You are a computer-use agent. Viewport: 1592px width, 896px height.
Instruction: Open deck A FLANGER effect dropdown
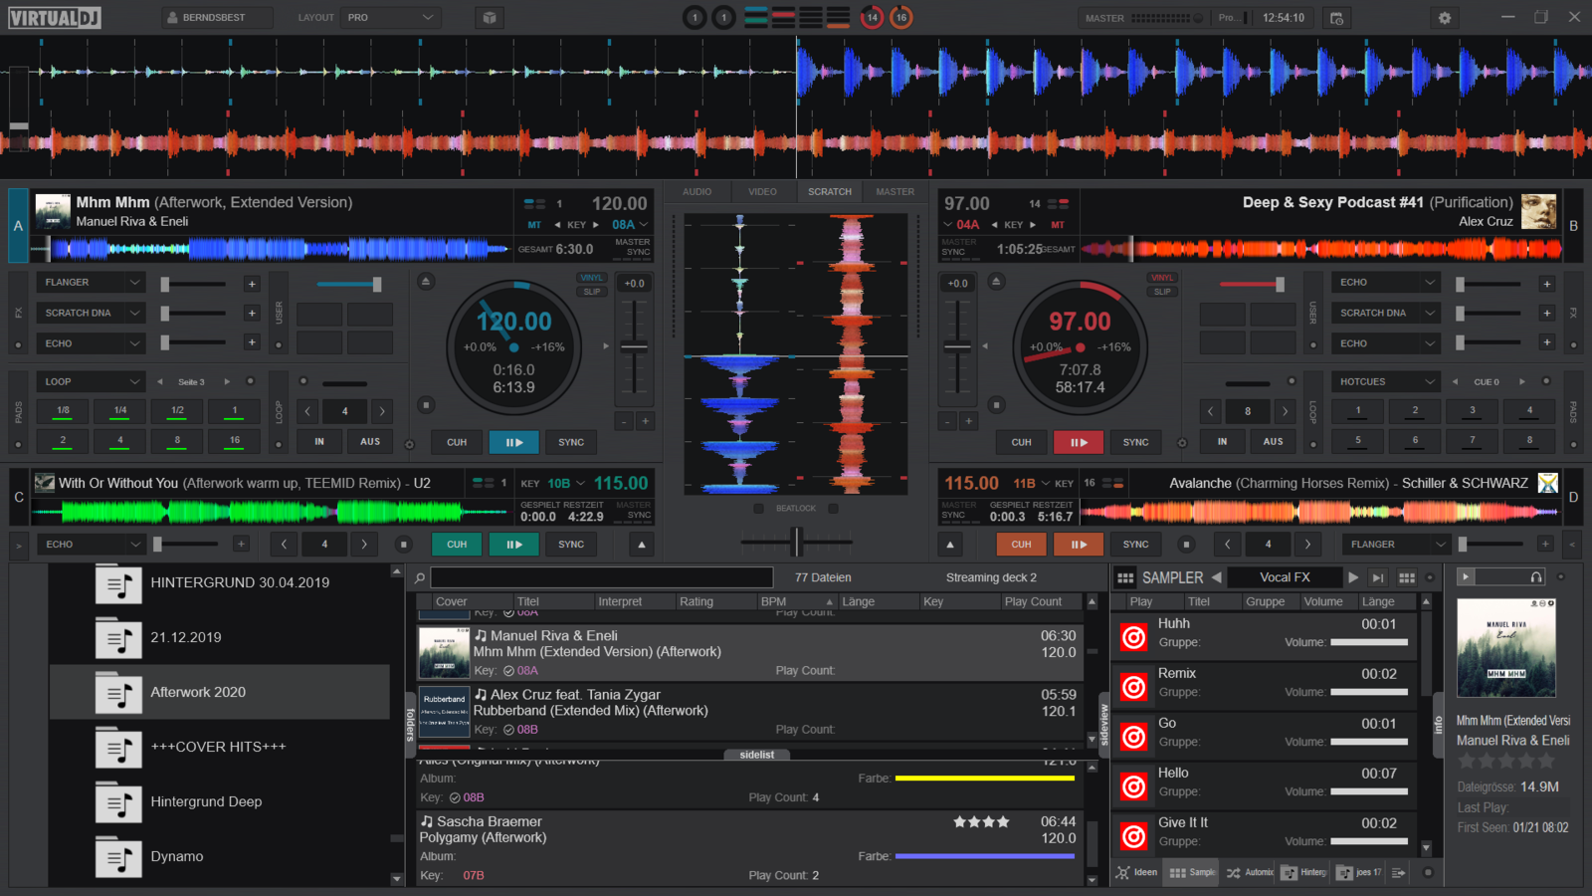coord(92,283)
